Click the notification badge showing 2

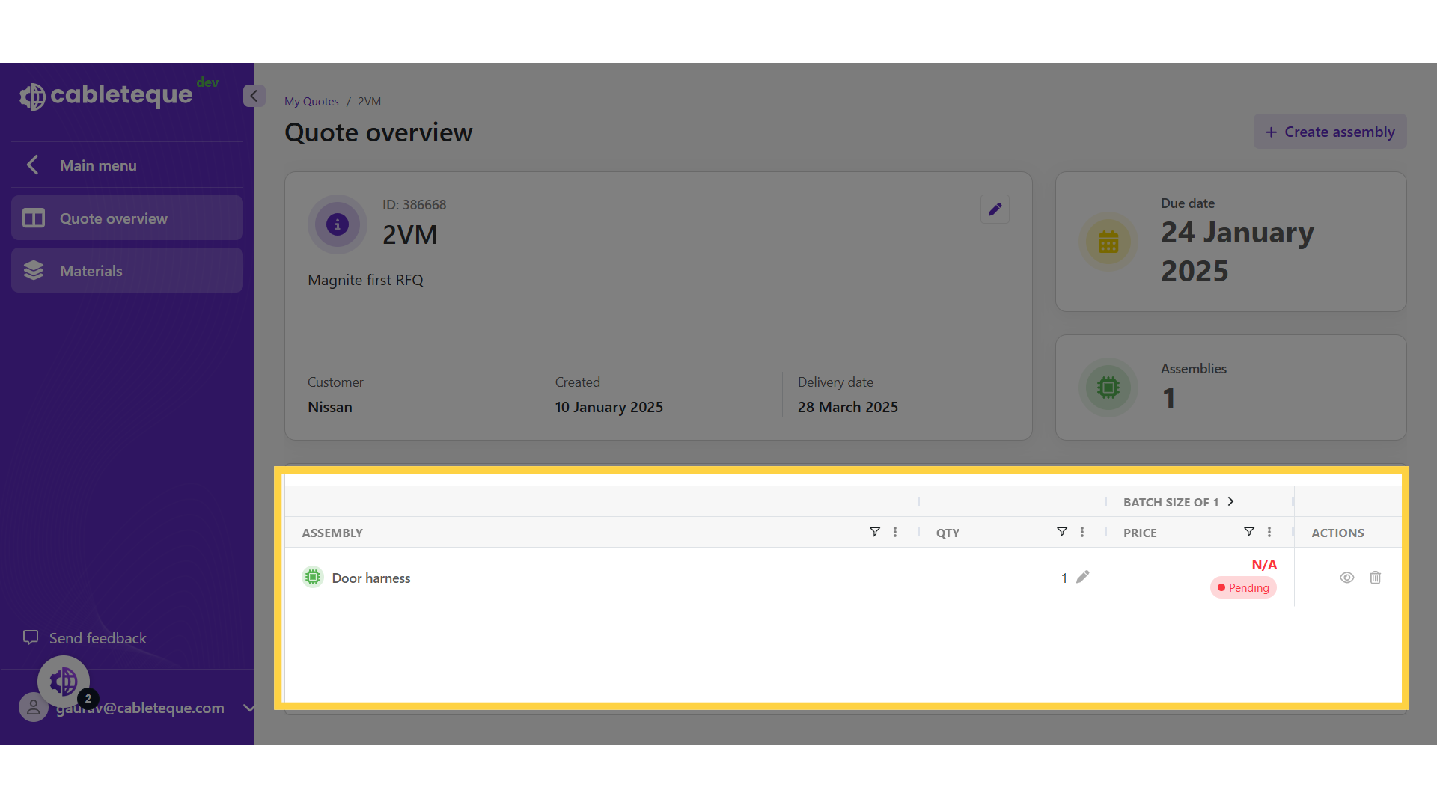pyautogui.click(x=88, y=698)
